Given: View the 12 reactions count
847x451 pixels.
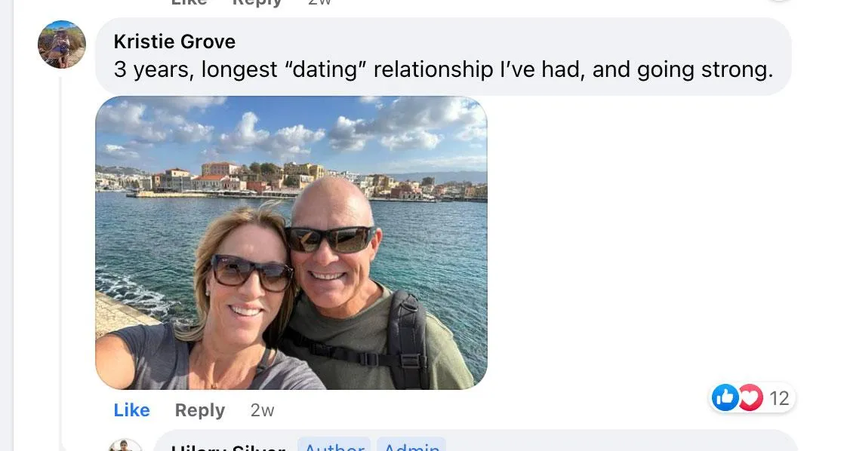Looking at the screenshot, I should click(x=778, y=398).
